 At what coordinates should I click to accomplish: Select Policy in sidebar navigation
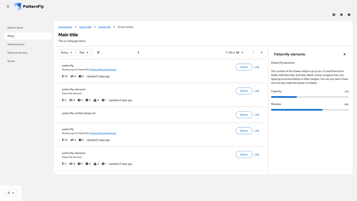[28, 36]
